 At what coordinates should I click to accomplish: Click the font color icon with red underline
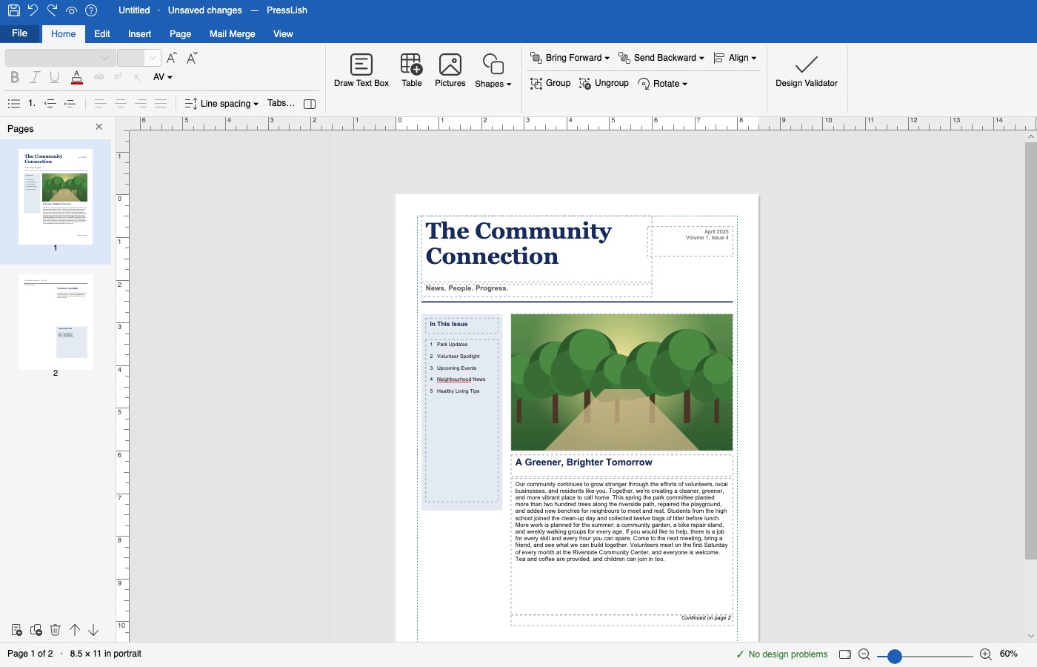tap(76, 77)
